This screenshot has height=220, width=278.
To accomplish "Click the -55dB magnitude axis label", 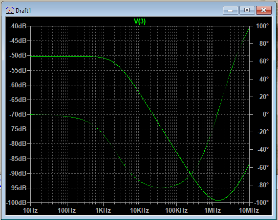I will coord(18,70).
